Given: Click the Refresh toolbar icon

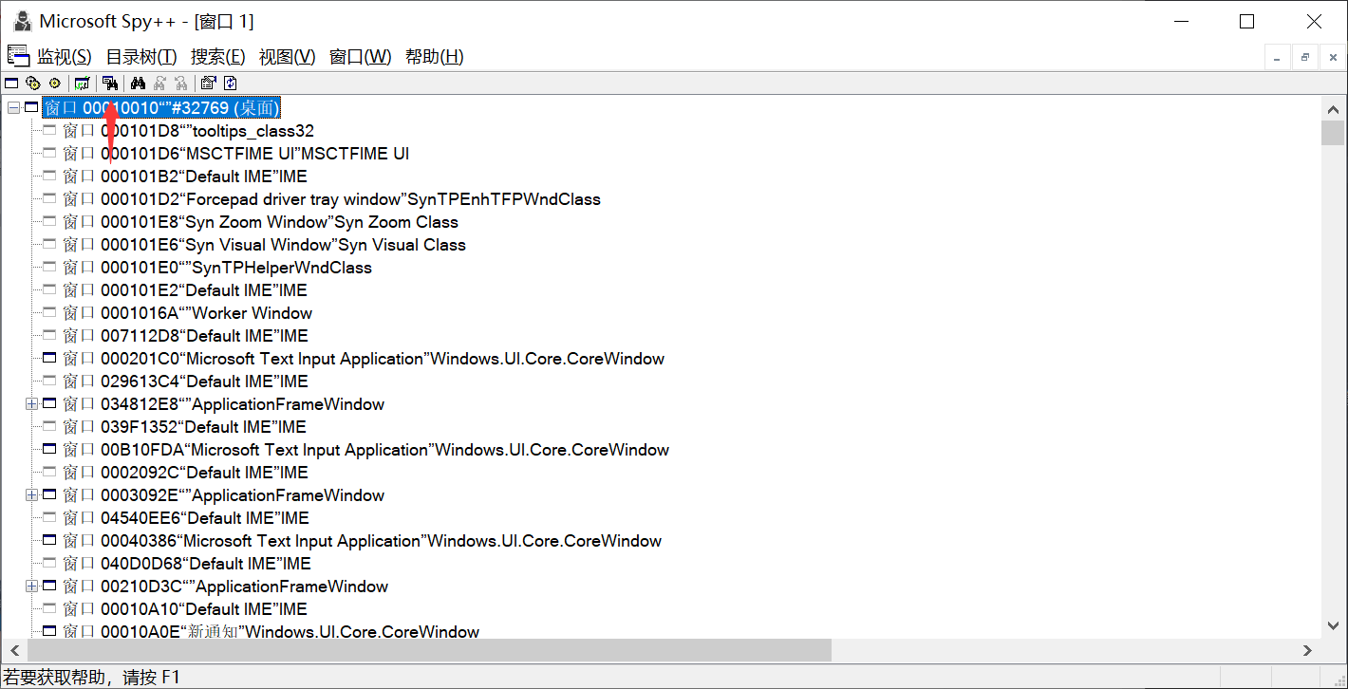Looking at the screenshot, I should pyautogui.click(x=230, y=84).
